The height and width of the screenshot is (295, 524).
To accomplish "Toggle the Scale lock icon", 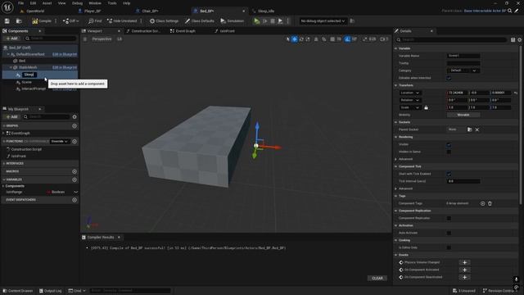I will point(426,107).
